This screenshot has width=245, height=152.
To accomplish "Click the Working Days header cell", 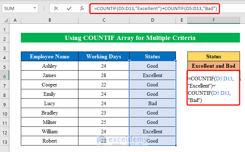I will [x=104, y=57].
